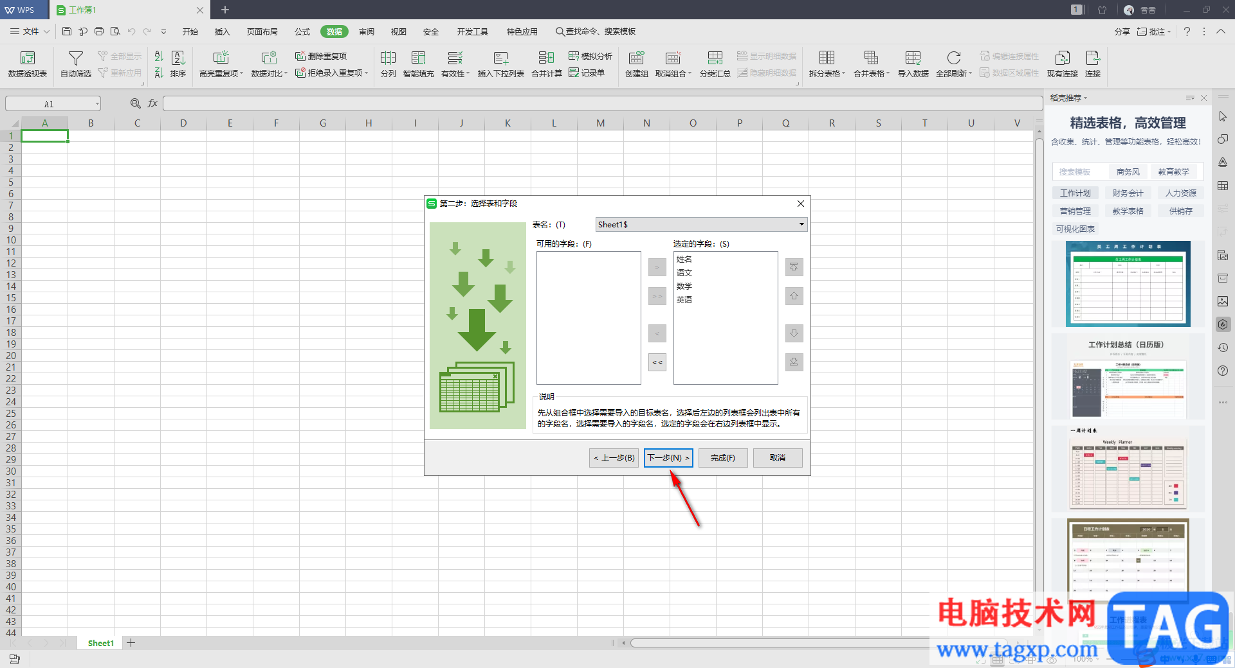This screenshot has width=1235, height=668.
Task: Switch to the Review (审阅) tab
Action: (x=367, y=31)
